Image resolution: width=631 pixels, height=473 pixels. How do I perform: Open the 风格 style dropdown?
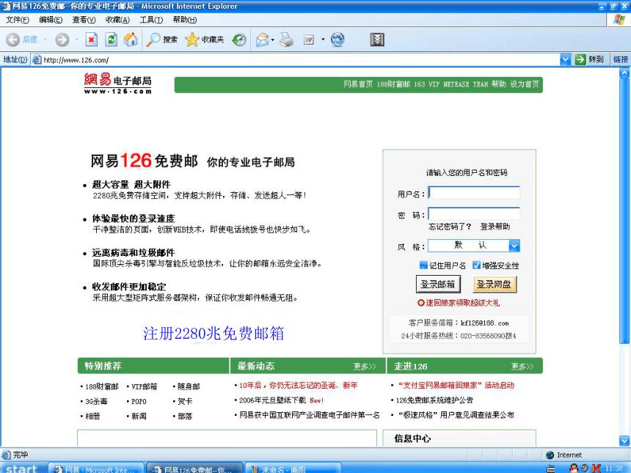[514, 246]
